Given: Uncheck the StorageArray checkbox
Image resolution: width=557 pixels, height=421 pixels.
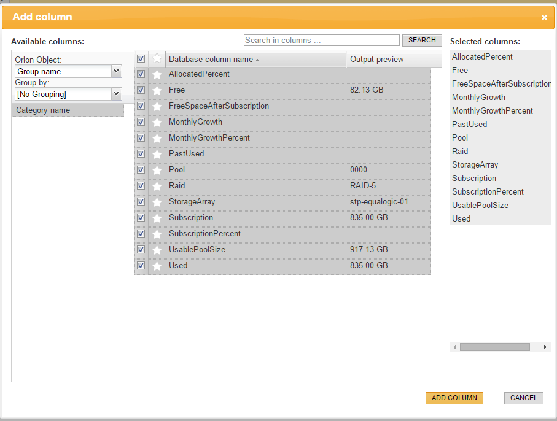Looking at the screenshot, I should [141, 202].
